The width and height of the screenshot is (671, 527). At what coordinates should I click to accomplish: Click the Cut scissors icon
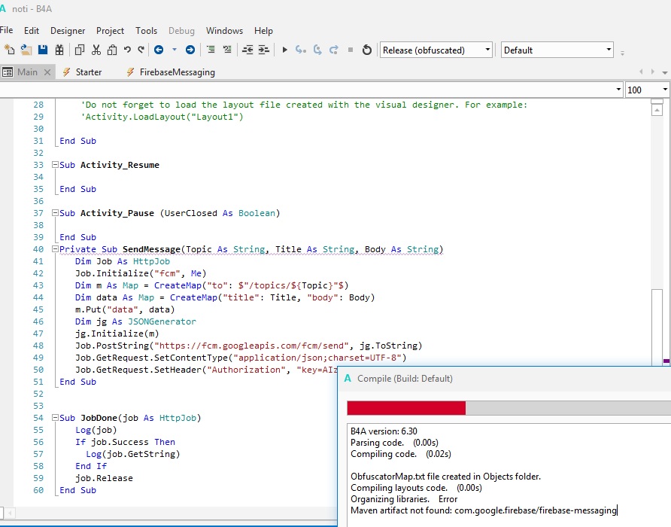pyautogui.click(x=96, y=50)
